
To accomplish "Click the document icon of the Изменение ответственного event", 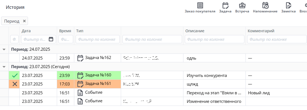I will tap(80, 101).
